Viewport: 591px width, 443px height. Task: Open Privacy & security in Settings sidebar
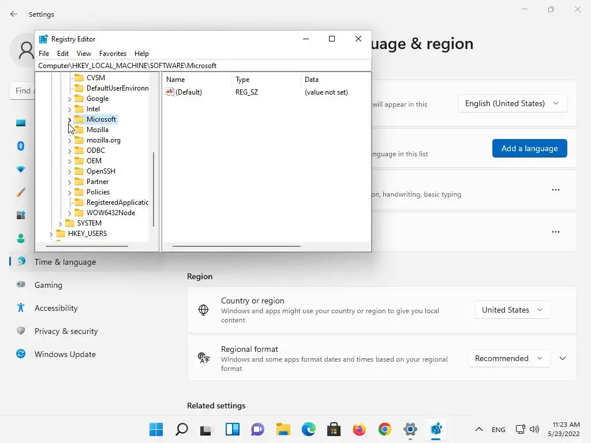tap(66, 331)
